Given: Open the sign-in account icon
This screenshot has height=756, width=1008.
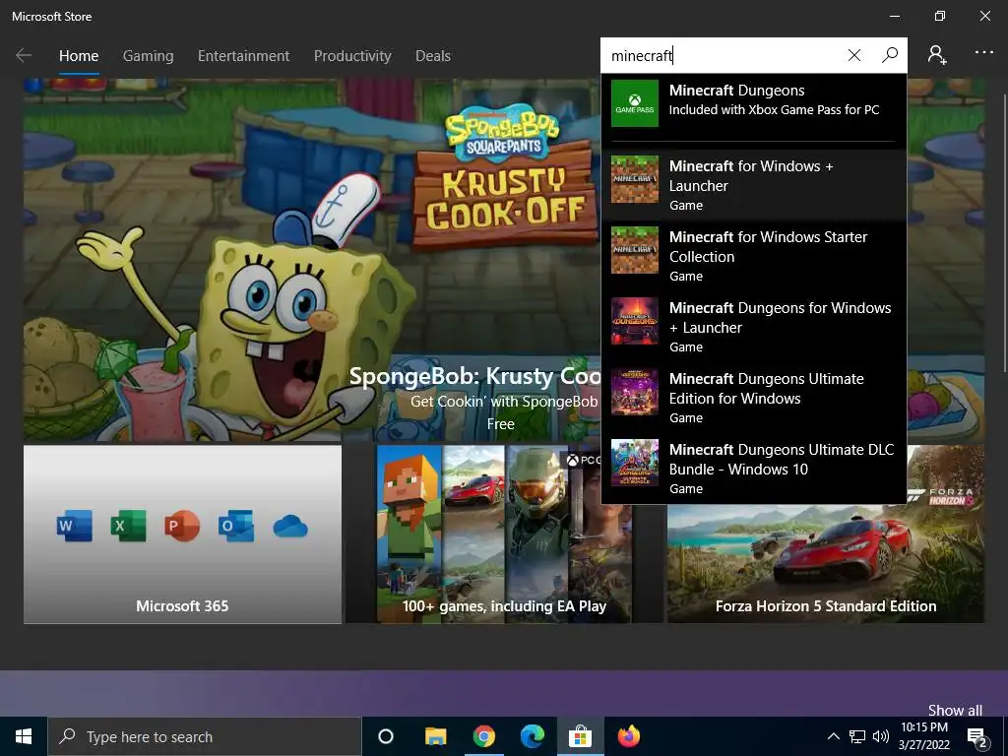Looking at the screenshot, I should pyautogui.click(x=937, y=55).
